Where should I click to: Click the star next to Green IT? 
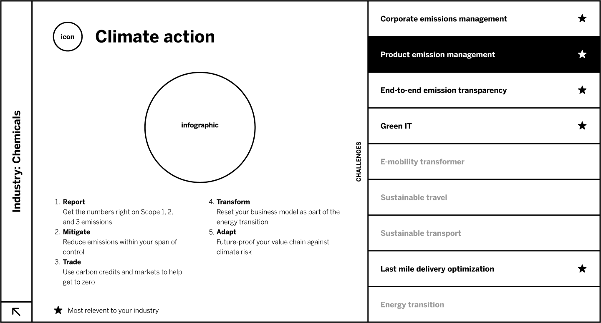(582, 126)
